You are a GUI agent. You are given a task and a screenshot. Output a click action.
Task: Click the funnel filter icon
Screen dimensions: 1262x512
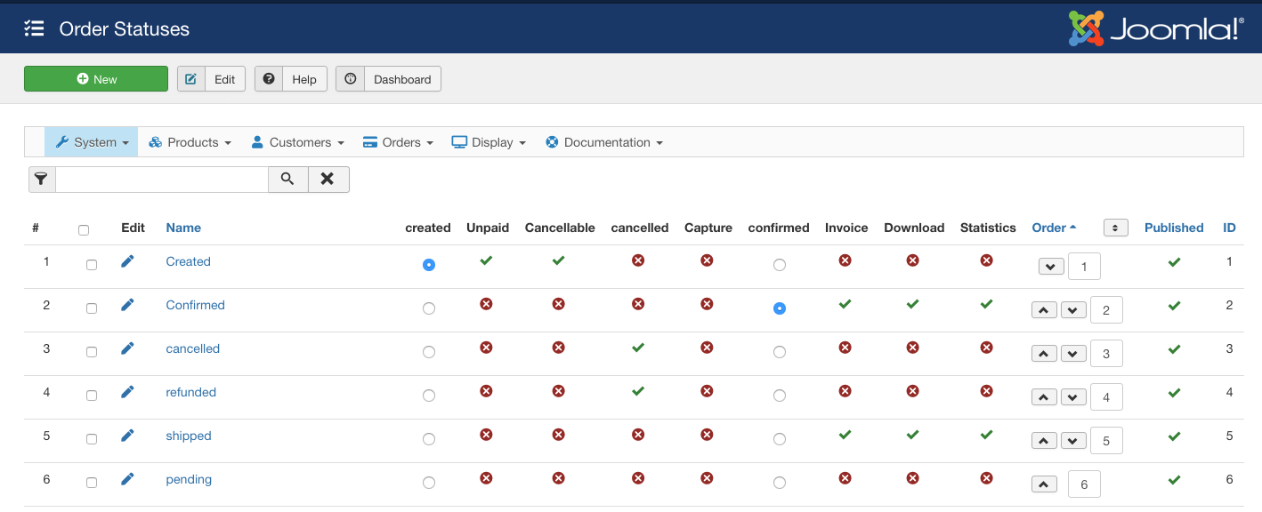click(x=42, y=180)
